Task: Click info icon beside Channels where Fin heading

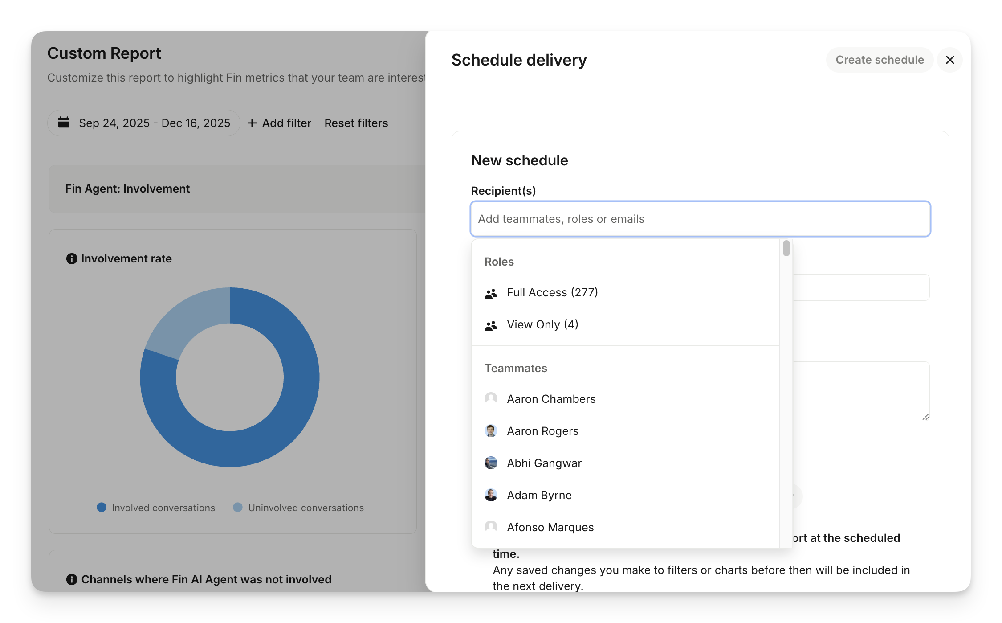Action: click(71, 579)
